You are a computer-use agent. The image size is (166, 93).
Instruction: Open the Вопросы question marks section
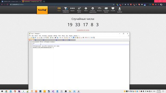99,9
